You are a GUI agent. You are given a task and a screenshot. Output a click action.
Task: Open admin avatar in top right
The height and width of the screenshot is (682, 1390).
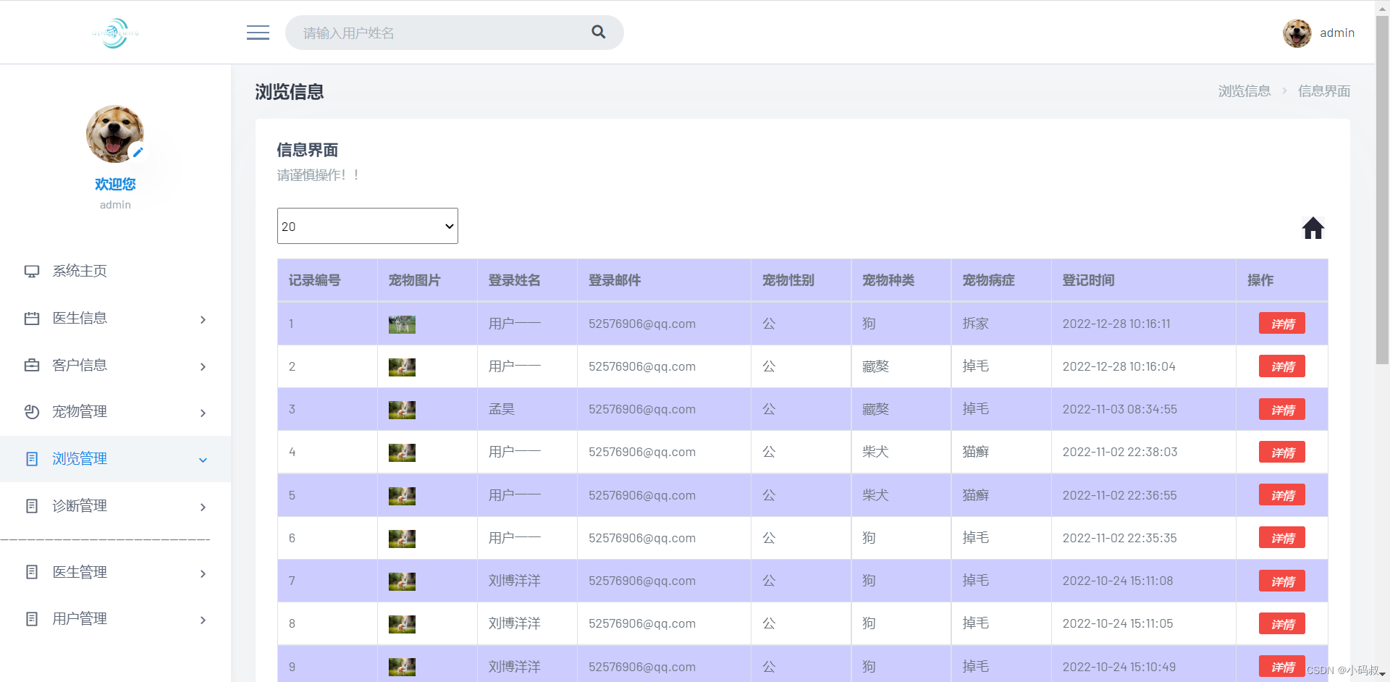pyautogui.click(x=1297, y=33)
